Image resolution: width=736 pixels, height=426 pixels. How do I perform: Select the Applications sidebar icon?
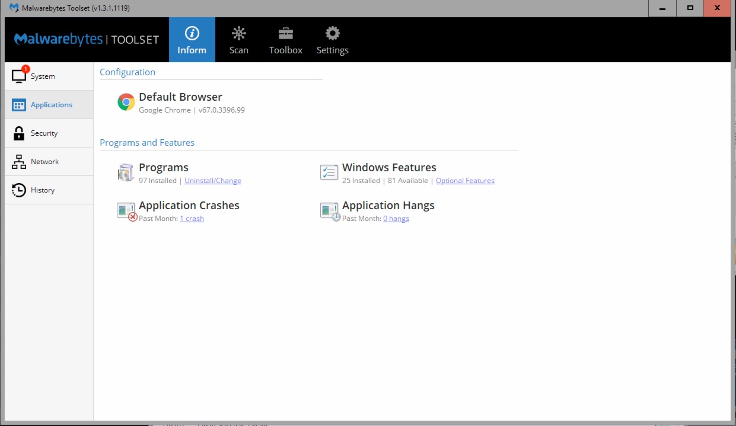(19, 105)
